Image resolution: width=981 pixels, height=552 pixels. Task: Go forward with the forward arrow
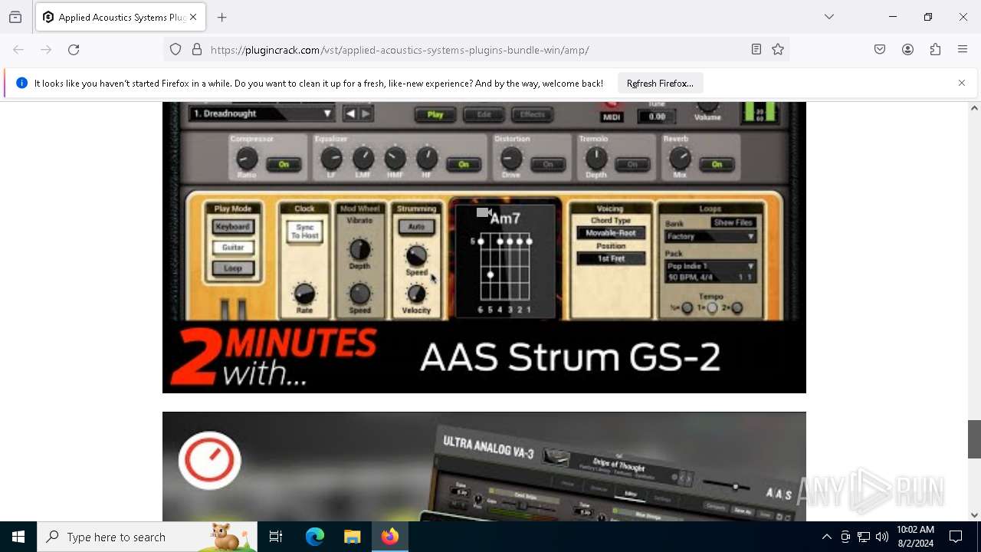(x=46, y=50)
